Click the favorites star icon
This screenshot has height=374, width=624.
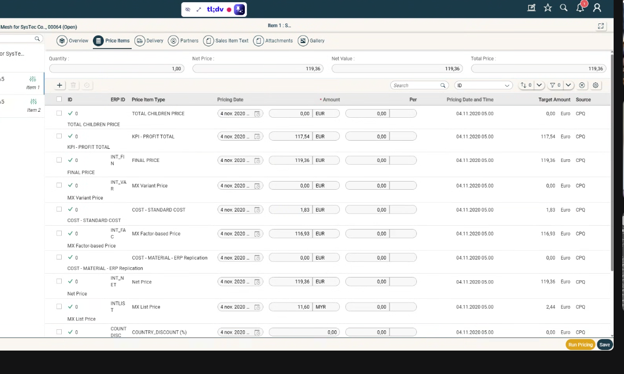coord(548,8)
